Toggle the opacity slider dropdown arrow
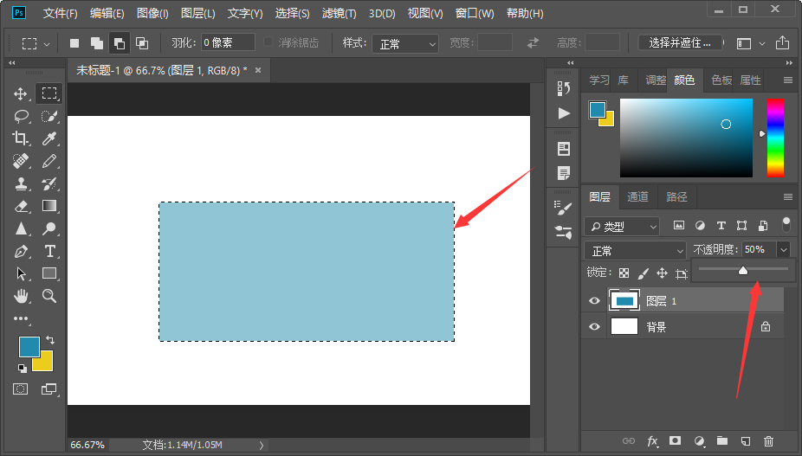This screenshot has height=456, width=802. pyautogui.click(x=784, y=249)
